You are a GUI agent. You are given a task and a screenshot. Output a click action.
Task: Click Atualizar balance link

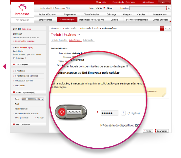point(40,118)
